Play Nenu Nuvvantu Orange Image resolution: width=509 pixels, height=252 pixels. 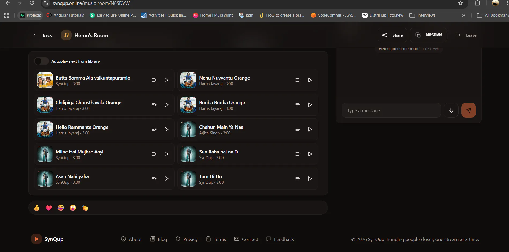point(310,80)
